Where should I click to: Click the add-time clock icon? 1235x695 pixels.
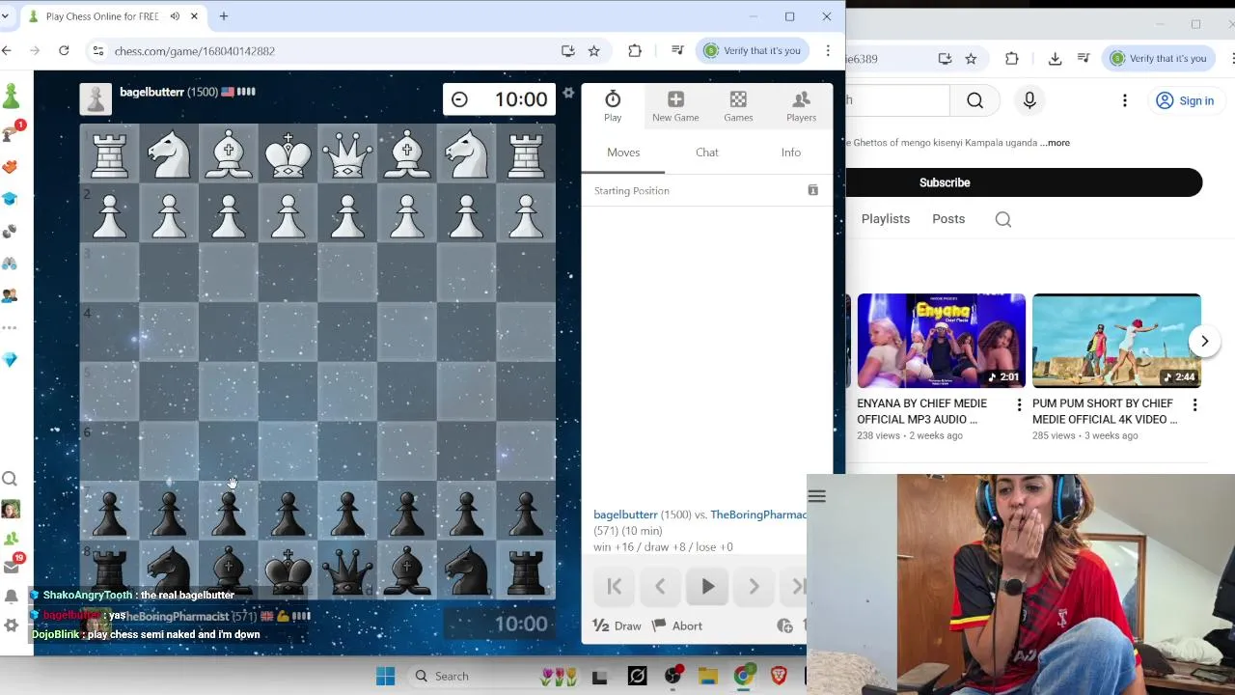[x=784, y=625]
